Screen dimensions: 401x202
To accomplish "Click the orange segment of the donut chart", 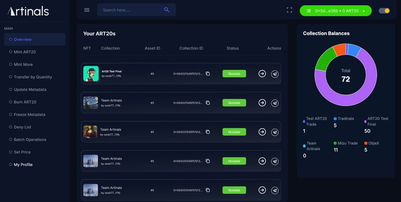I will click(x=339, y=50).
